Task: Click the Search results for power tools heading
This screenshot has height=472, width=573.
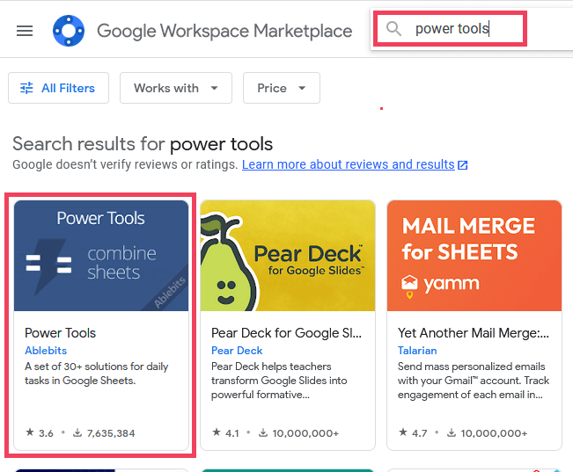Action: coord(143,144)
